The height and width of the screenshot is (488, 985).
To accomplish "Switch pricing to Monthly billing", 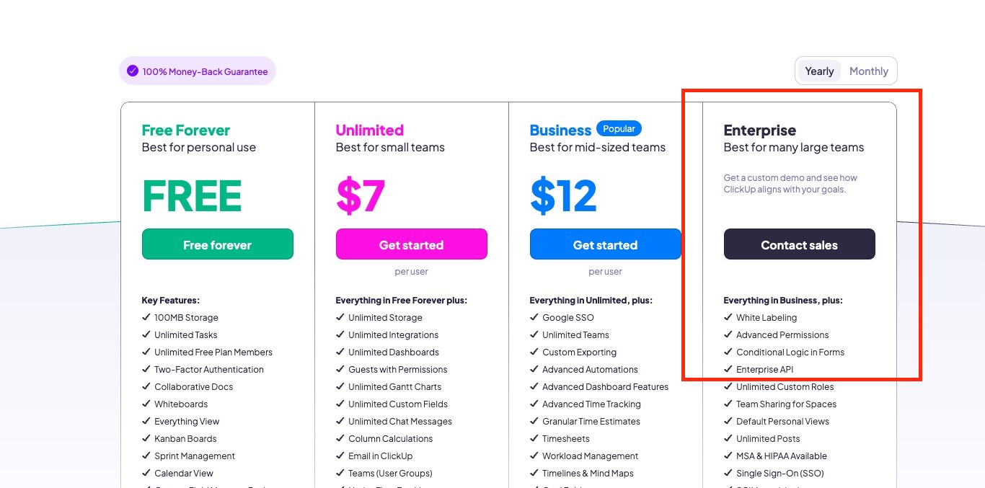I will click(868, 71).
